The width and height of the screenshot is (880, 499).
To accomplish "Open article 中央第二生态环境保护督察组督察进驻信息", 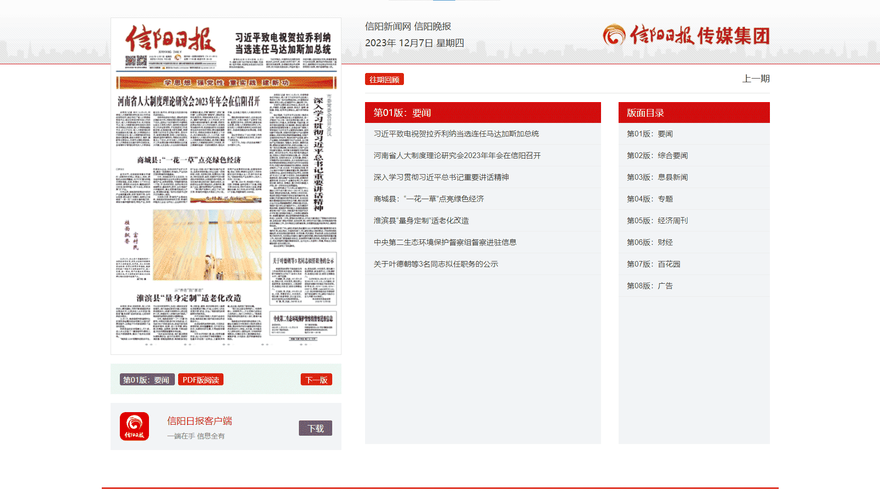I will coord(445,243).
